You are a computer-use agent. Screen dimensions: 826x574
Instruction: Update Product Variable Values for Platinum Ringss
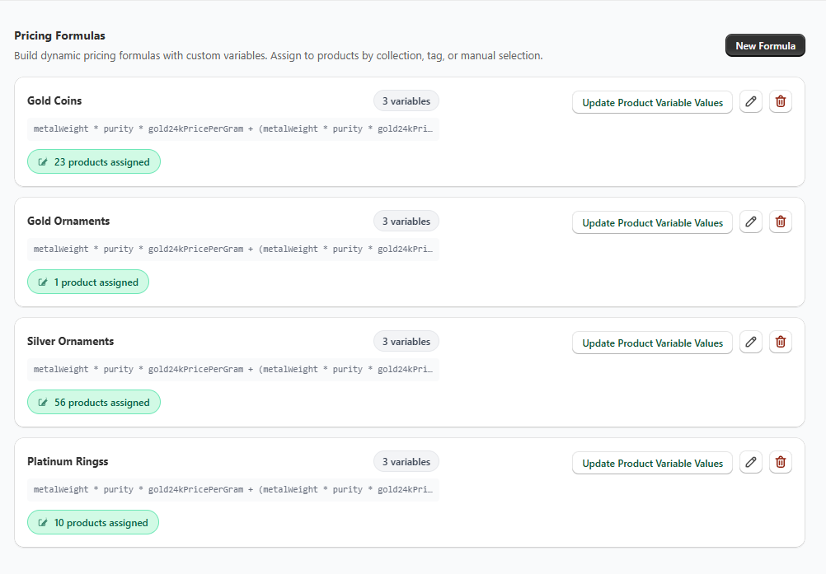coord(652,464)
